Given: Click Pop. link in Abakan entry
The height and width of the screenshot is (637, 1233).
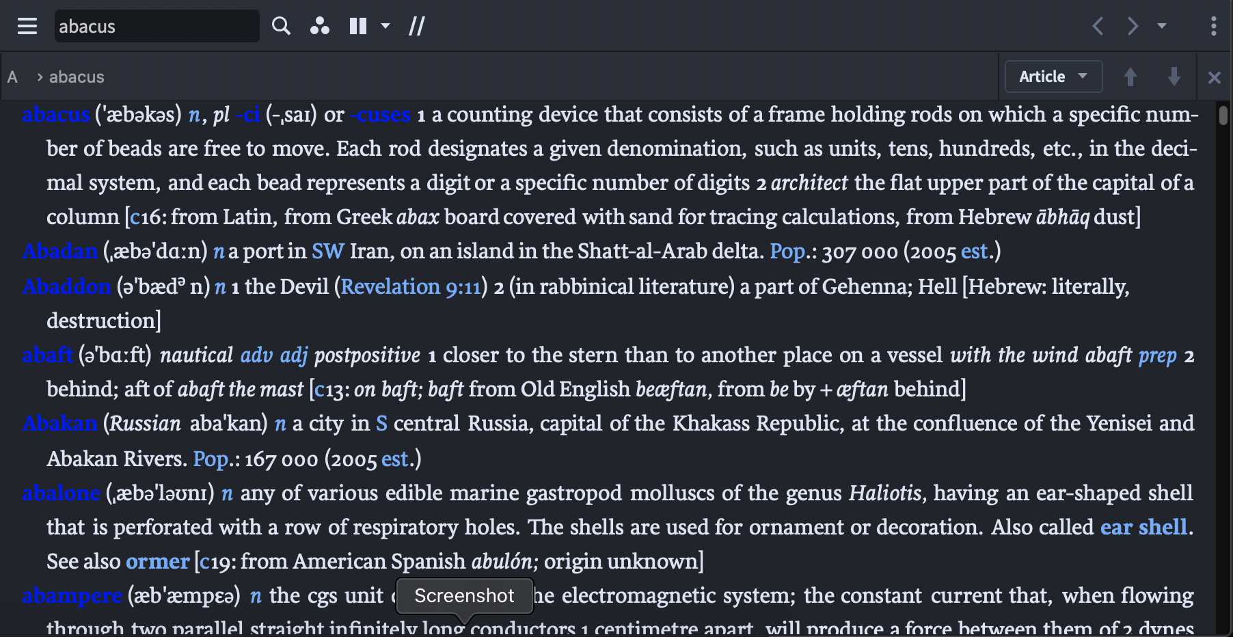Looking at the screenshot, I should [211, 459].
